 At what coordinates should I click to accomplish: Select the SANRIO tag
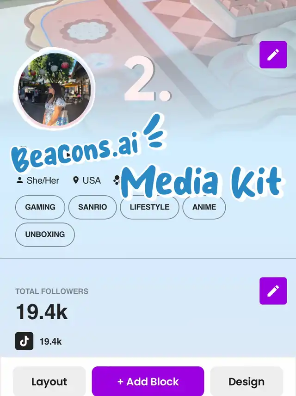92,207
